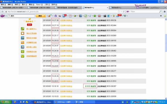The height and width of the screenshot is (104, 167).
Task: Open the prize link in the 15:18:16 row
Action: [66, 86]
